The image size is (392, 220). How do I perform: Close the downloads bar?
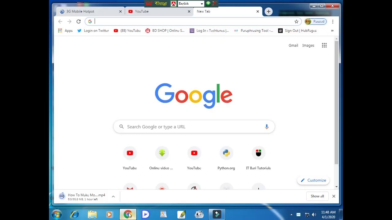334,196
